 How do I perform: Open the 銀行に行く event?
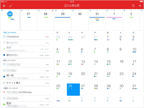27,55
